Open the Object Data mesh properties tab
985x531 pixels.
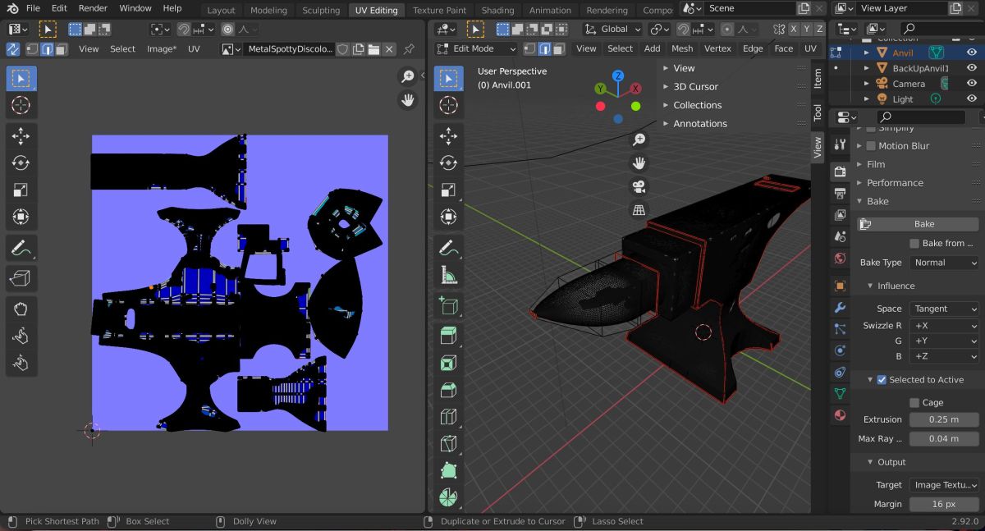click(x=840, y=394)
